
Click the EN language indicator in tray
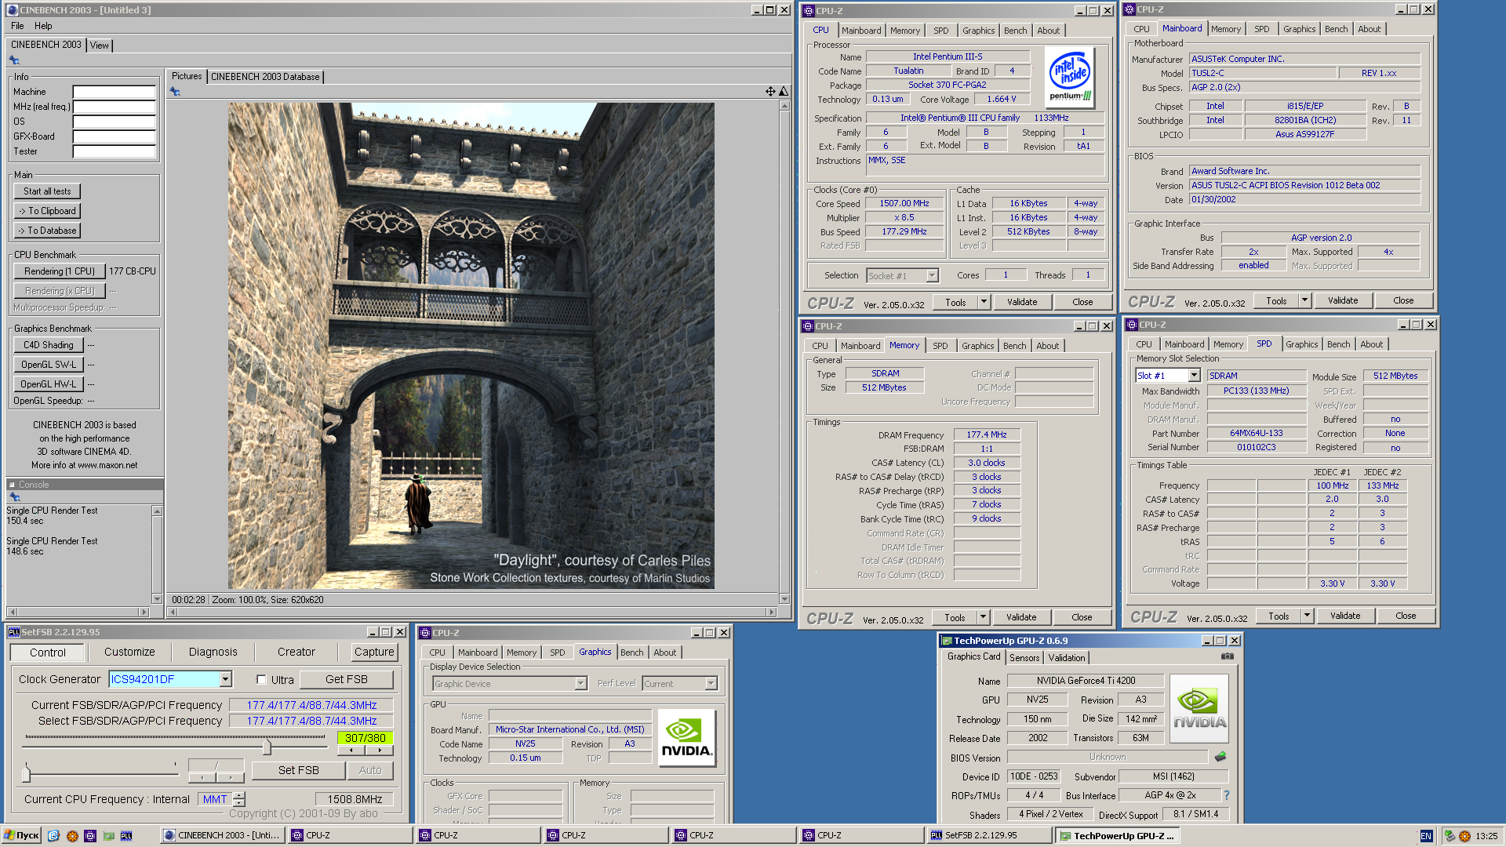point(1426,836)
